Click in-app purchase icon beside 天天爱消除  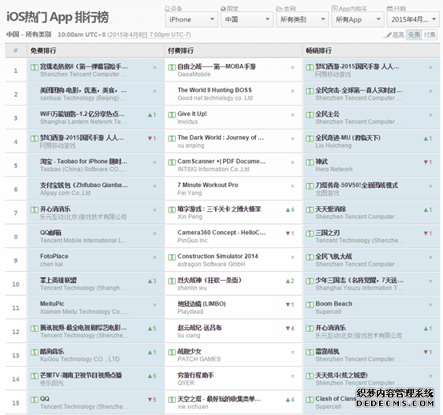[x=310, y=209]
